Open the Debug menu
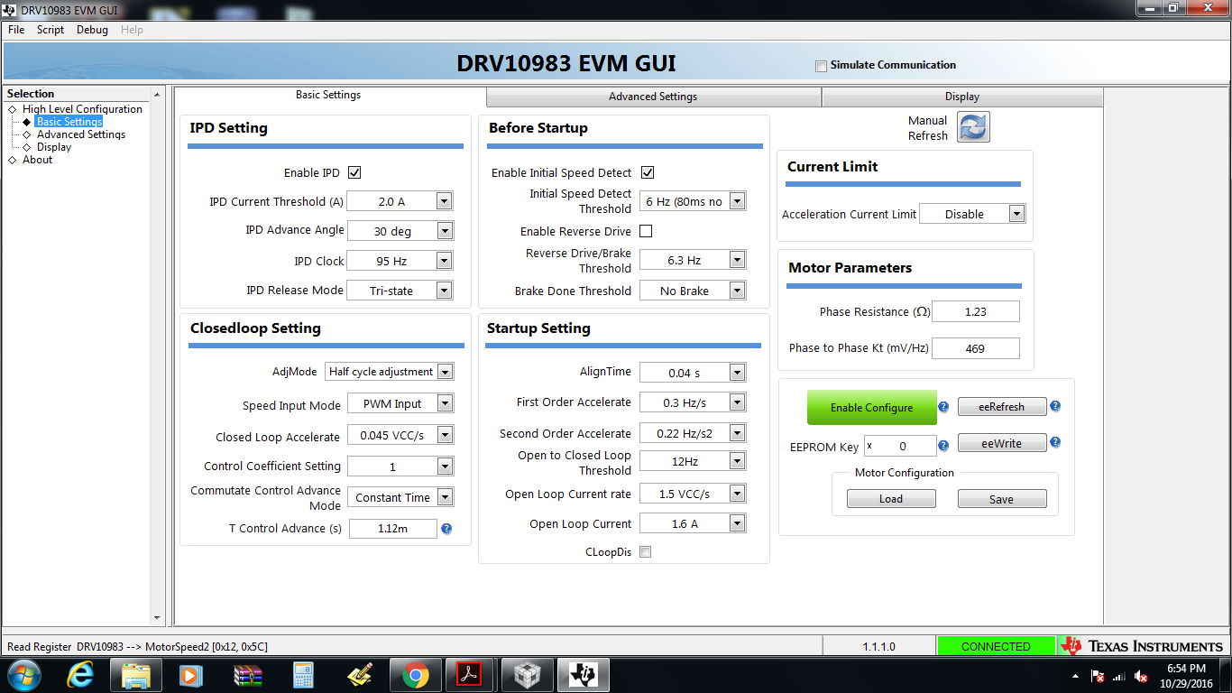The image size is (1232, 693). pyautogui.click(x=92, y=30)
